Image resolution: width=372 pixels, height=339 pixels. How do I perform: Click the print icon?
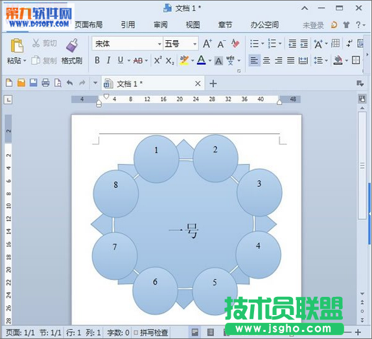coord(45,83)
